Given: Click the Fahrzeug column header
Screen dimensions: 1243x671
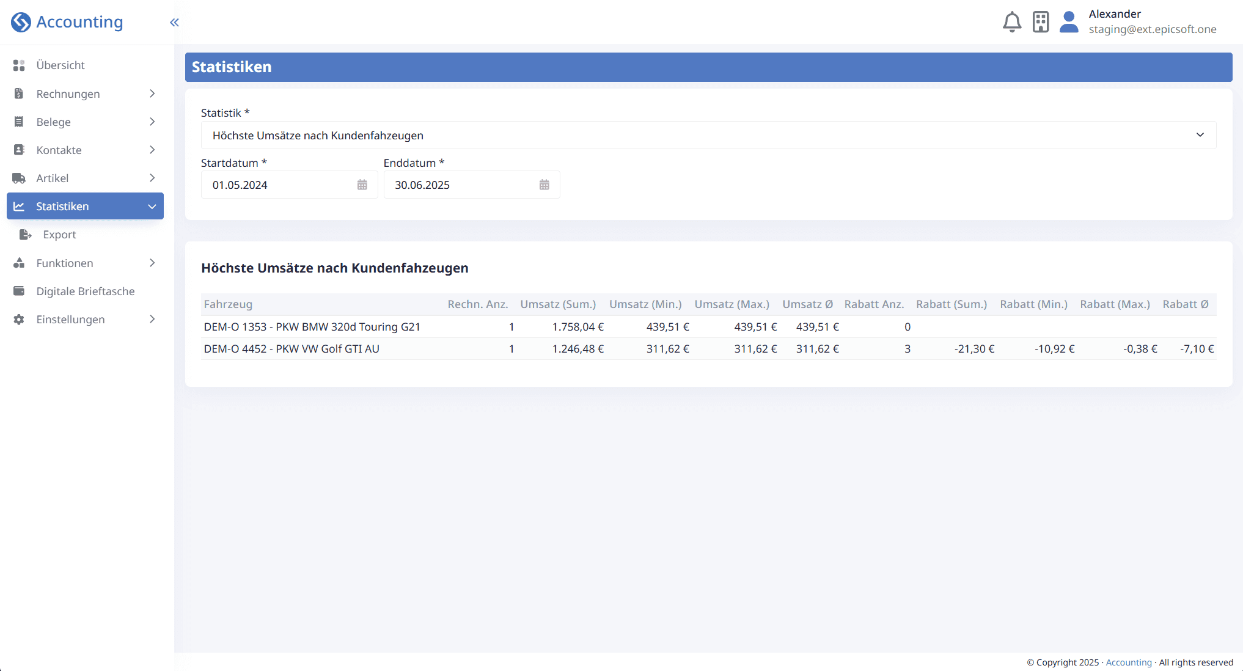Looking at the screenshot, I should tap(228, 304).
